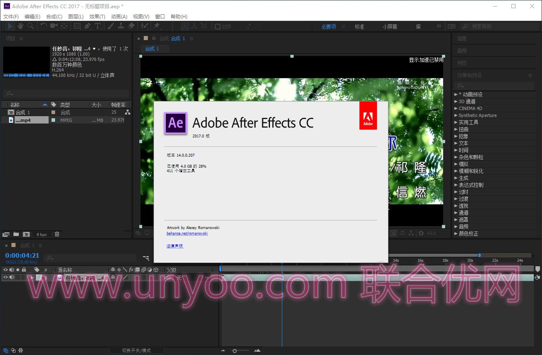Screen dimensions: 542x355
Task: Open the 文件(F) menu
Action: coord(11,17)
